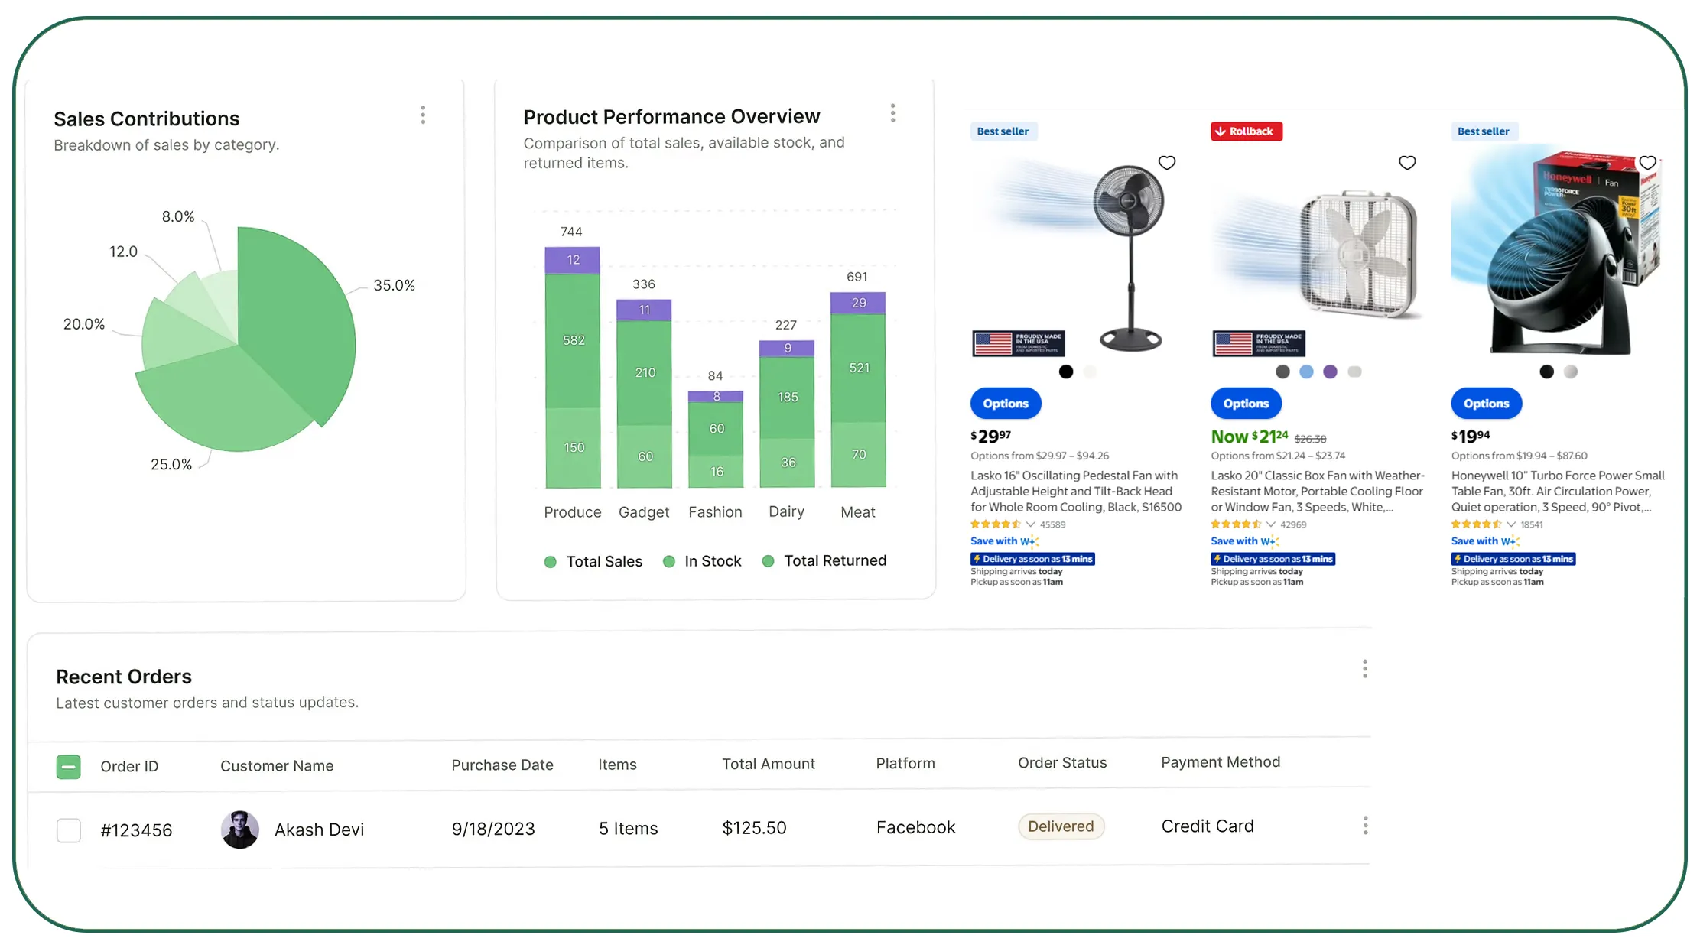Expand rating dropdown for Honeywell fan
The image size is (1700, 948).
(1511, 524)
